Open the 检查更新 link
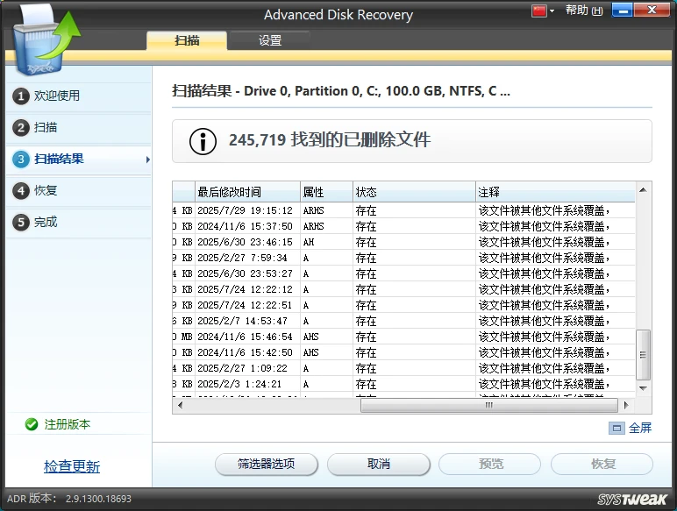 tap(72, 466)
